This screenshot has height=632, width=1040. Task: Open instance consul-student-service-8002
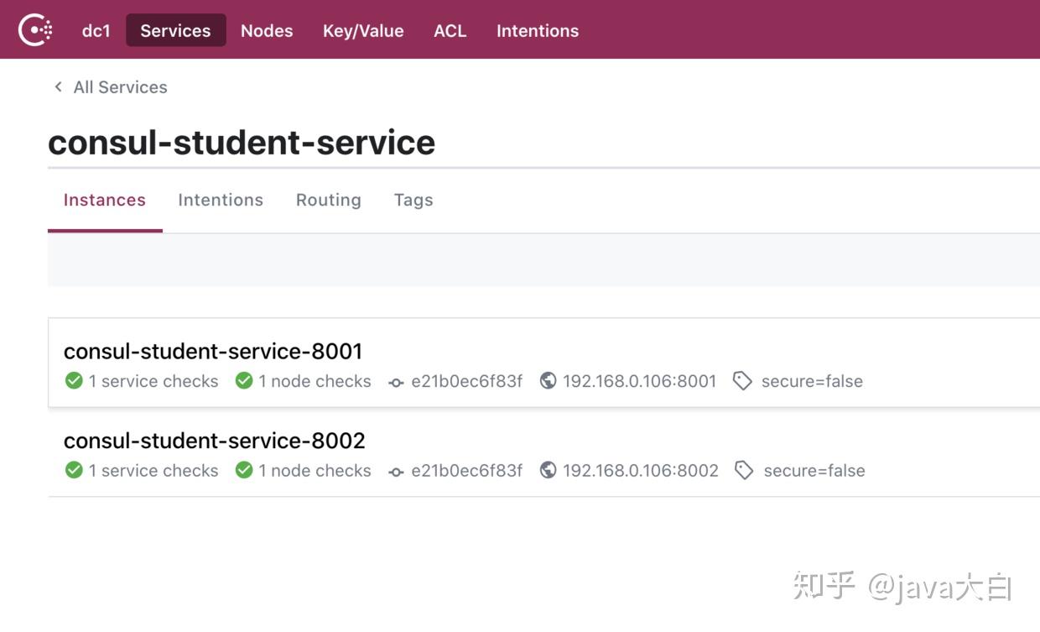point(214,440)
